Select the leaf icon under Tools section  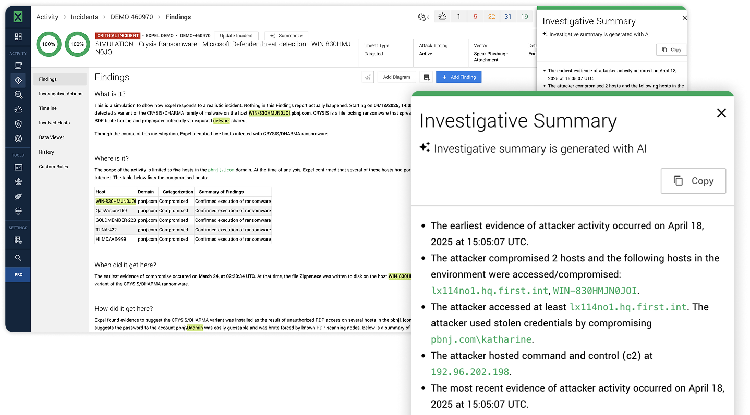click(18, 196)
